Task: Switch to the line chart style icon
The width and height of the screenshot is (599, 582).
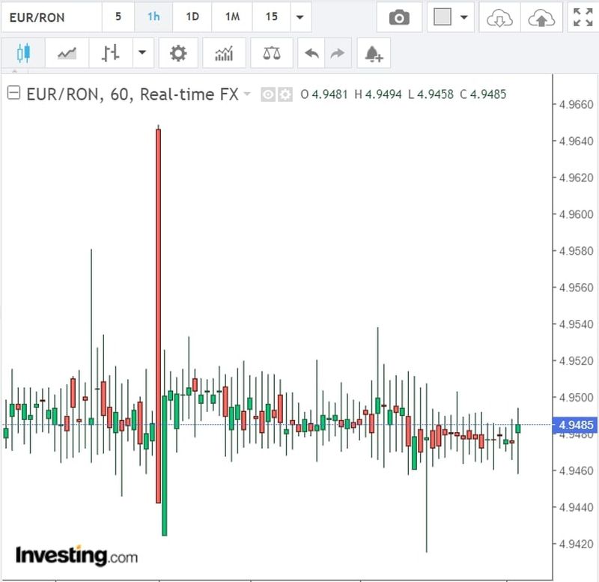Action: (67, 53)
